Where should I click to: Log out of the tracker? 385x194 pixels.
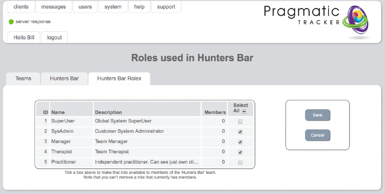tap(54, 37)
